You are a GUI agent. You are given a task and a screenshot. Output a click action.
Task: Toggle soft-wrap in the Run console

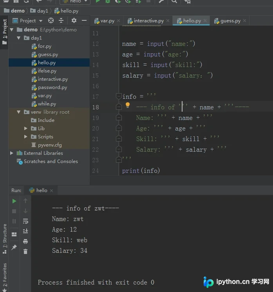(x=25, y=221)
